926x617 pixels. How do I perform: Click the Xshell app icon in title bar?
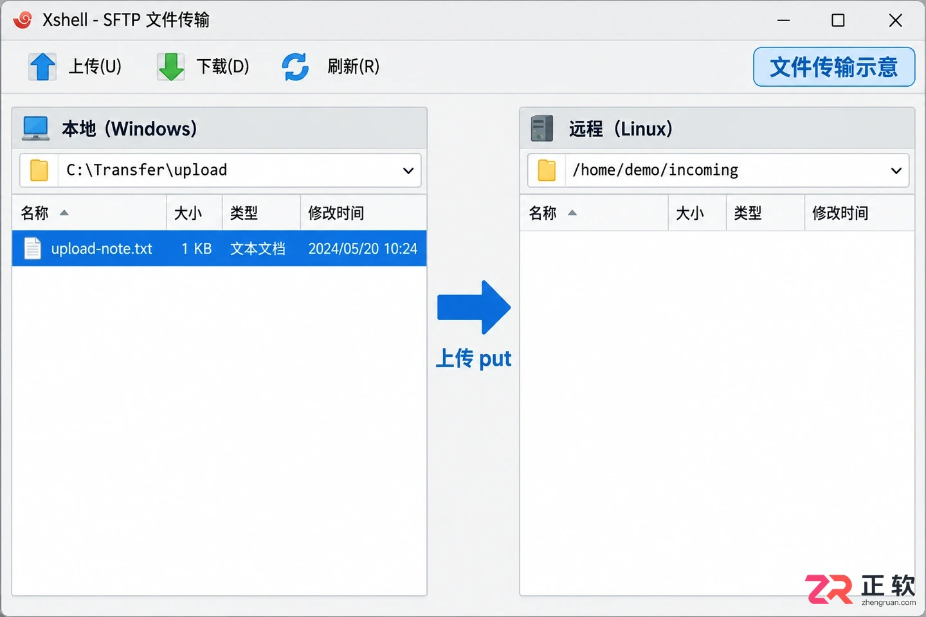coord(23,20)
